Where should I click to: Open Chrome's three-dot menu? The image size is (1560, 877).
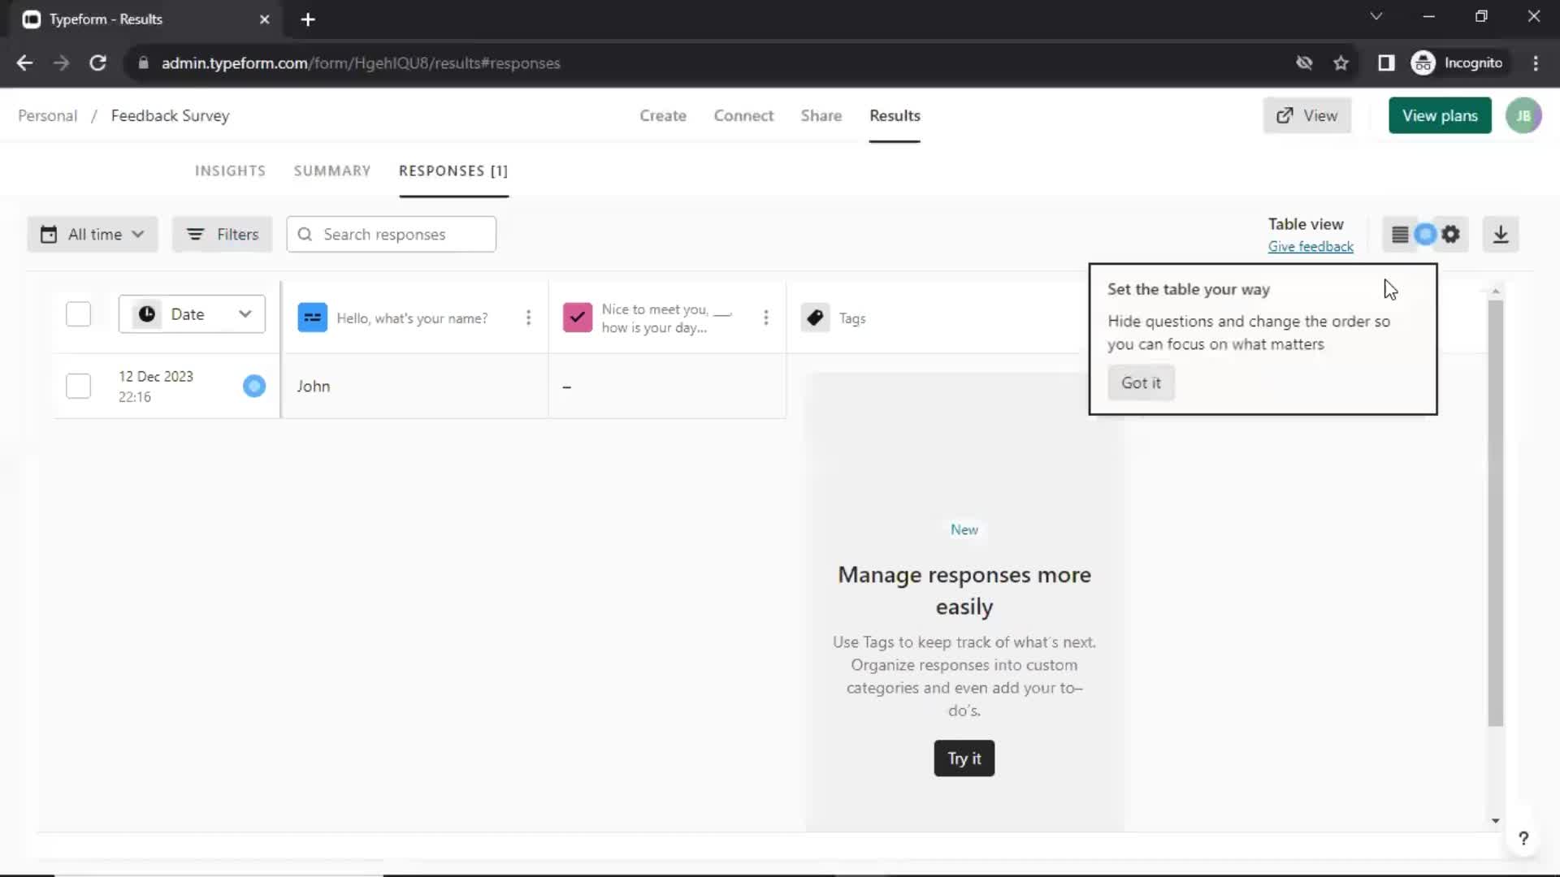pos(1536,63)
